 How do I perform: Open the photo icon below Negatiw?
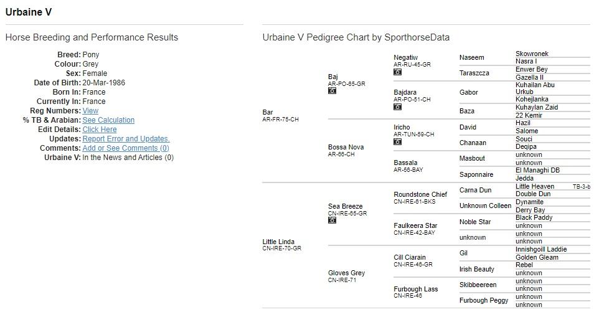point(397,72)
